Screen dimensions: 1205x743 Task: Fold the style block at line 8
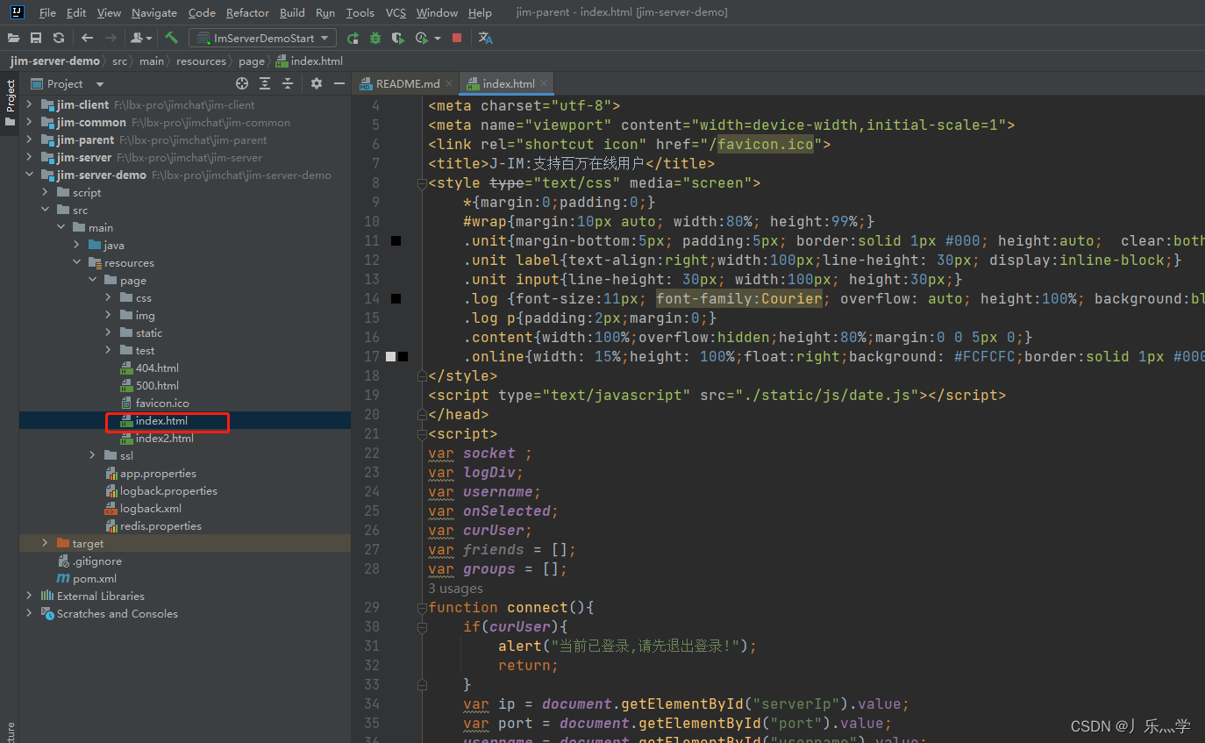tap(422, 182)
